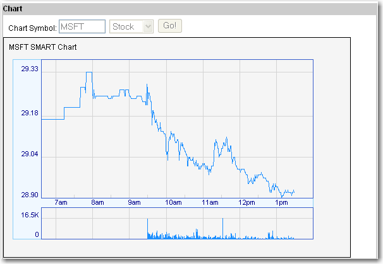Select the 11am time axis label
This screenshot has width=383, height=264.
pos(210,202)
